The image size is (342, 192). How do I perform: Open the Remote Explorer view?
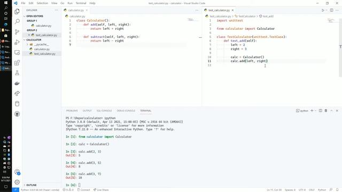(17, 52)
